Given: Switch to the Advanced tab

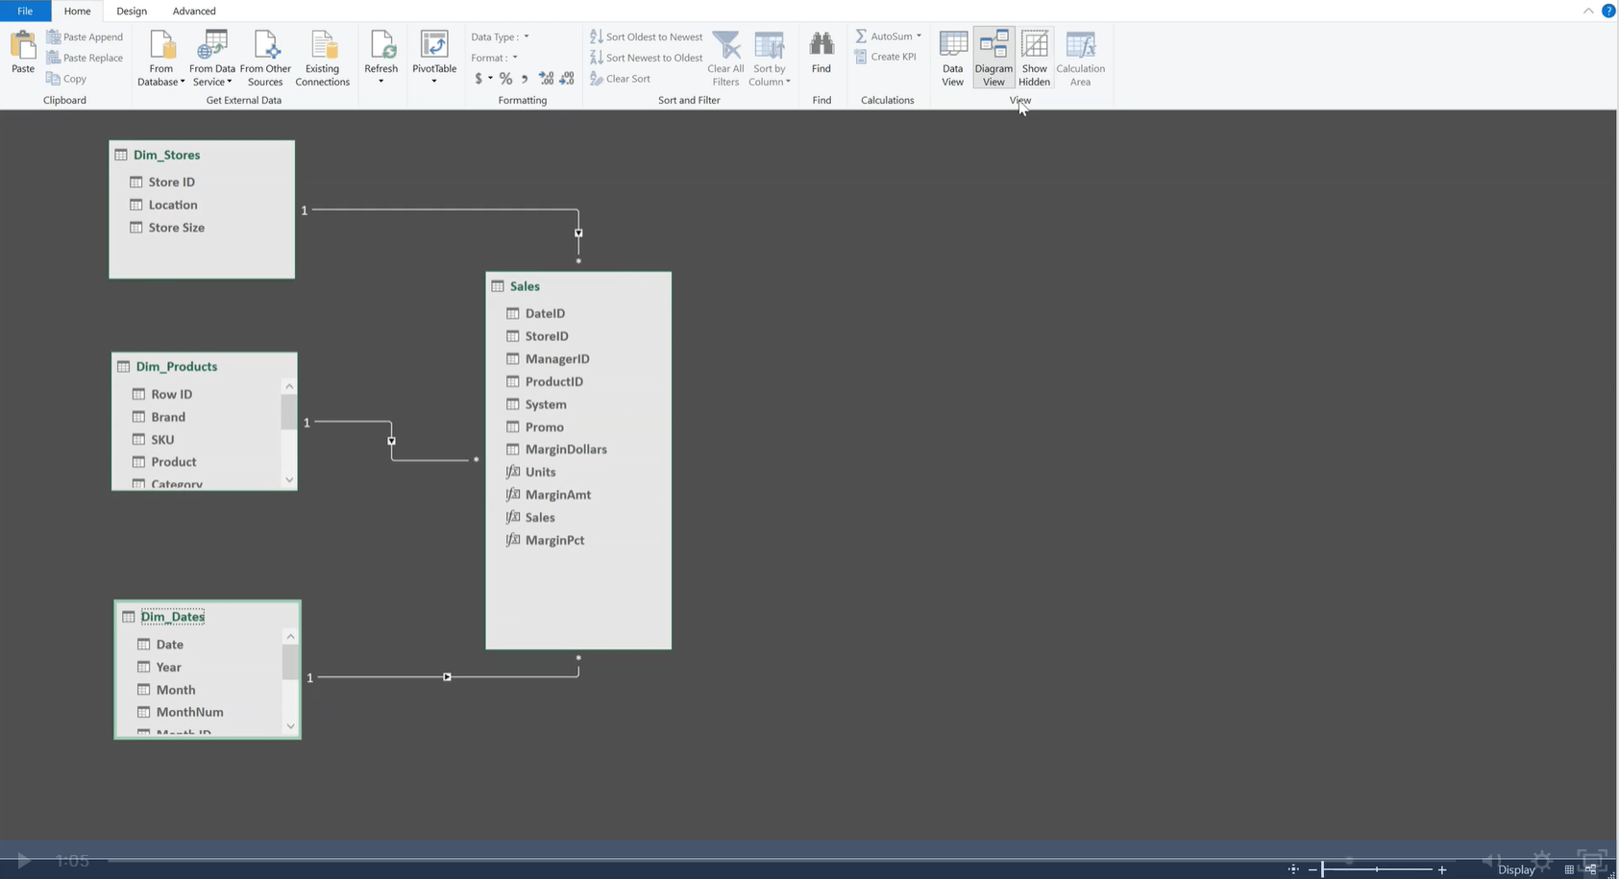Looking at the screenshot, I should 194,12.
